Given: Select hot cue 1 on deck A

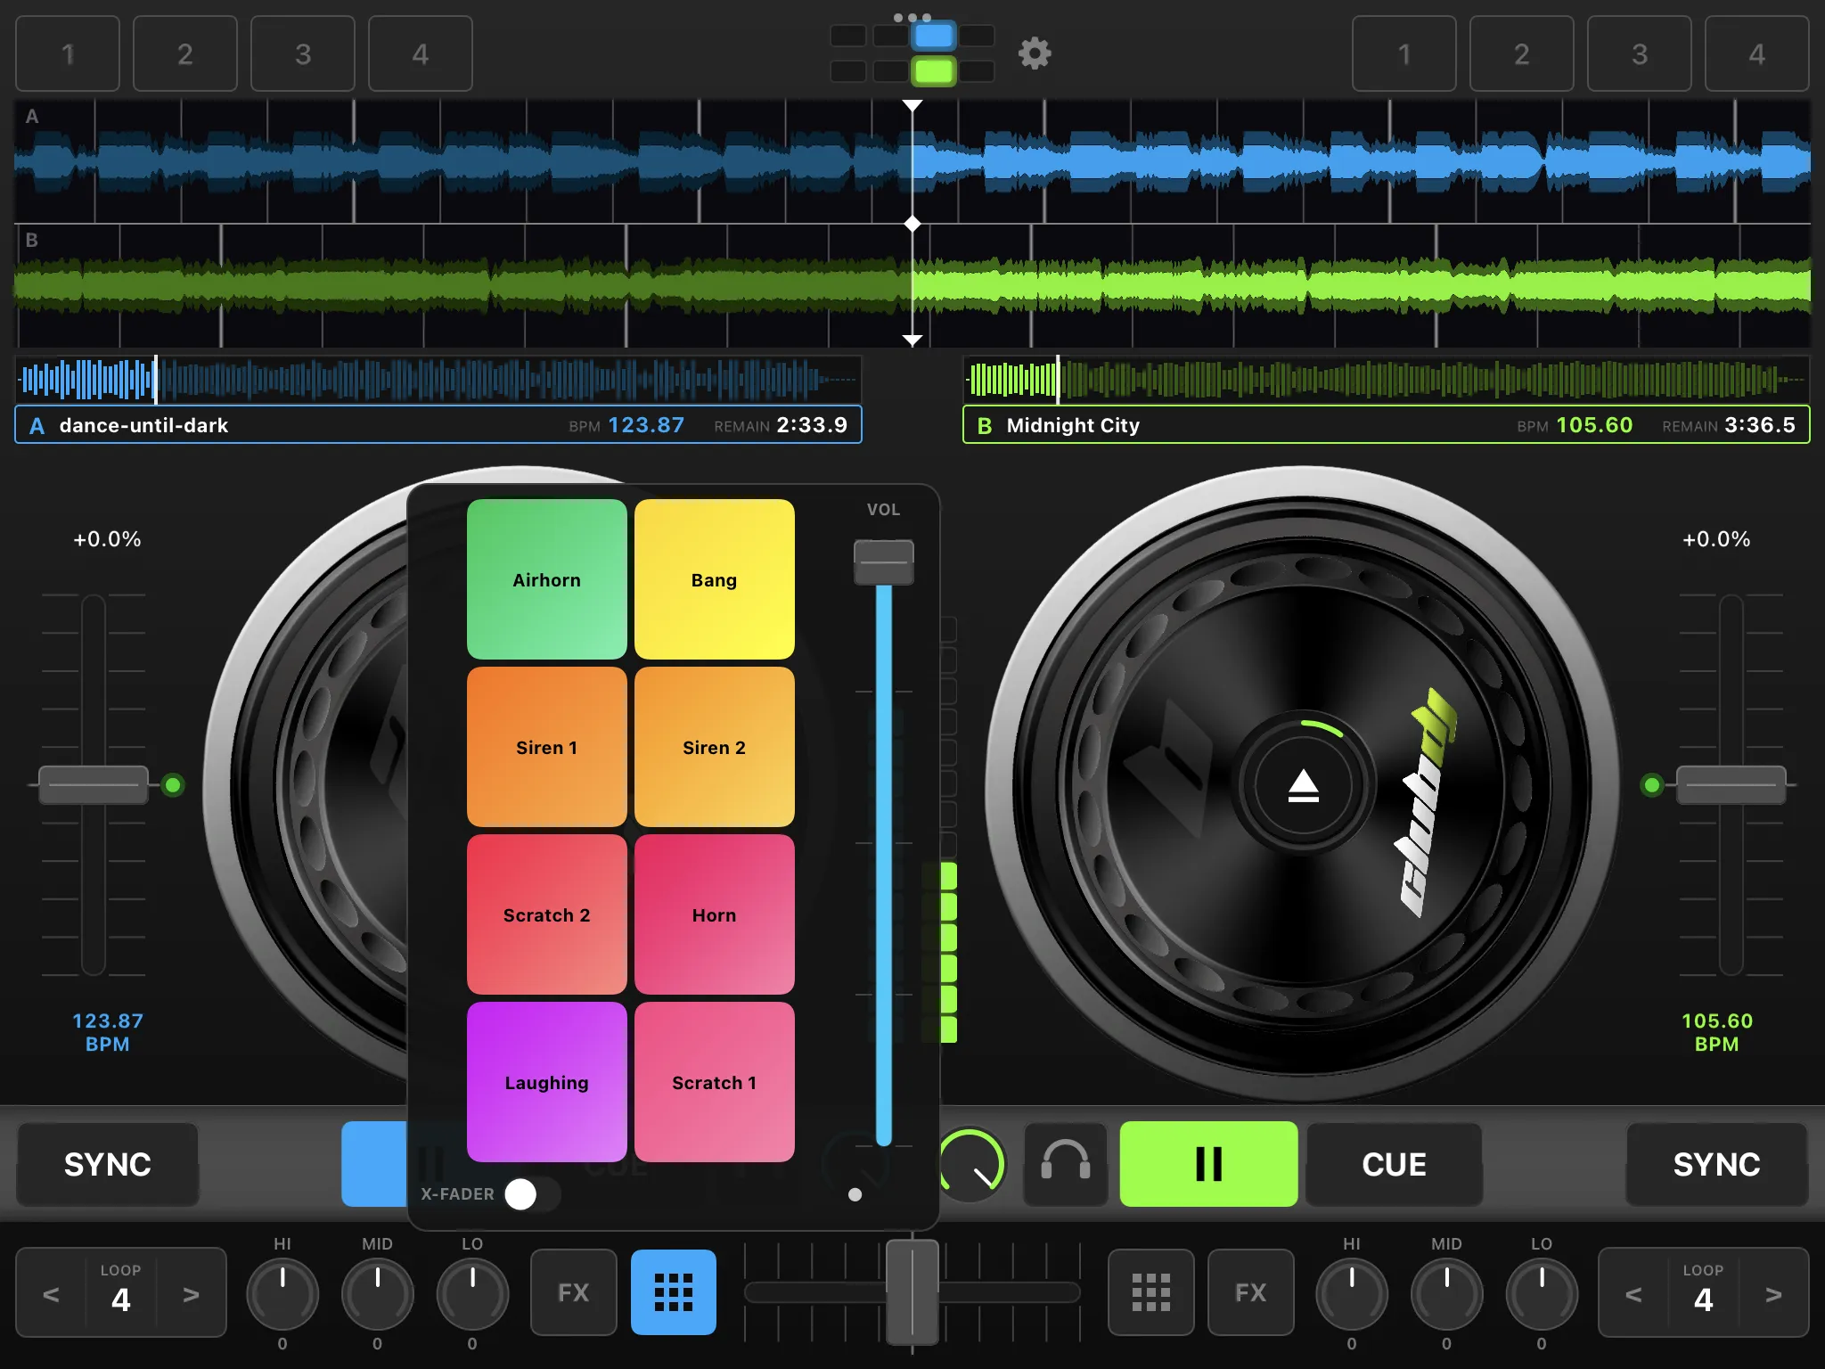Looking at the screenshot, I should (x=68, y=53).
